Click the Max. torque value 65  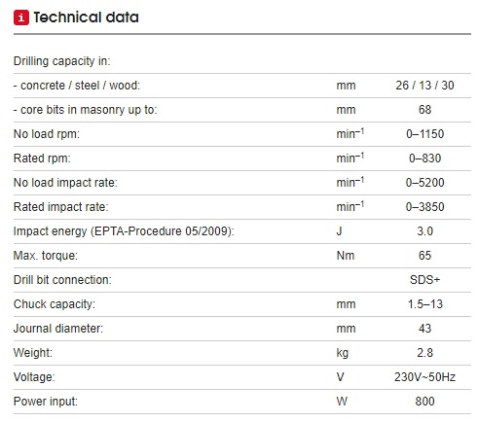click(424, 256)
